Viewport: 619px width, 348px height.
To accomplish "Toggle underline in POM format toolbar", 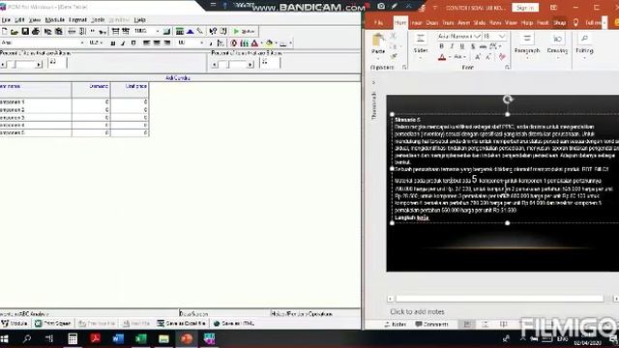I will pos(133,43).
